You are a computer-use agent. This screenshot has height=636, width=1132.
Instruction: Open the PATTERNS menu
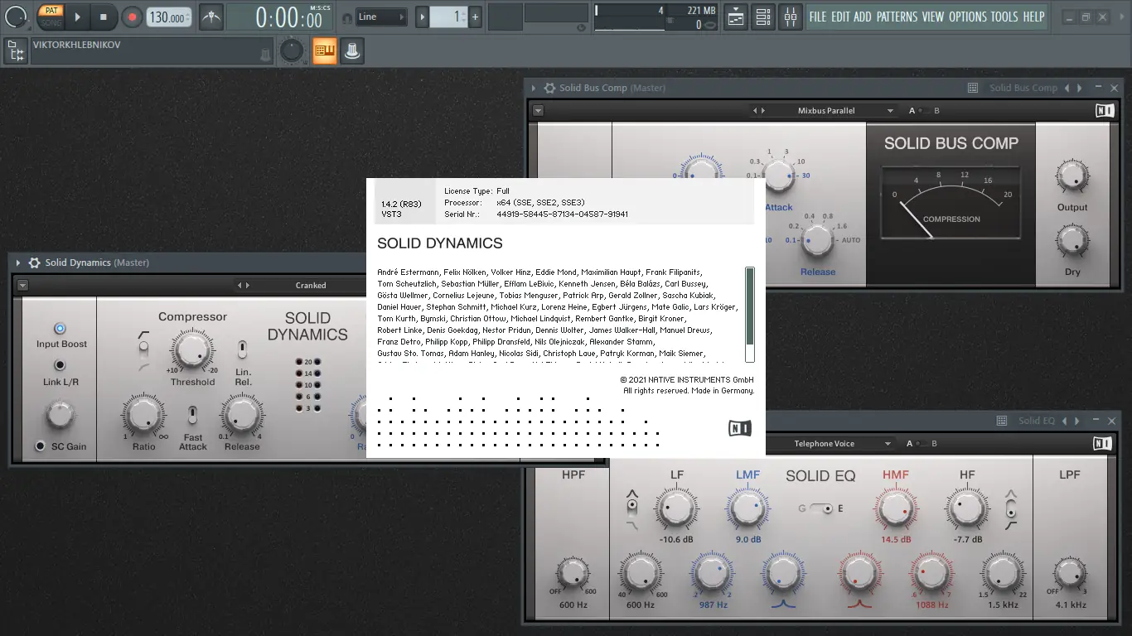point(897,17)
